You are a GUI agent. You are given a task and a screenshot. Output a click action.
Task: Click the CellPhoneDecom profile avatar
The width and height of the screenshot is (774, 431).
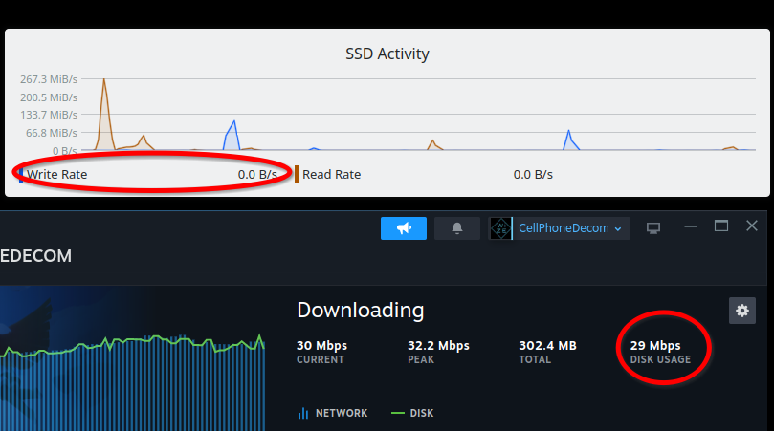coord(500,228)
